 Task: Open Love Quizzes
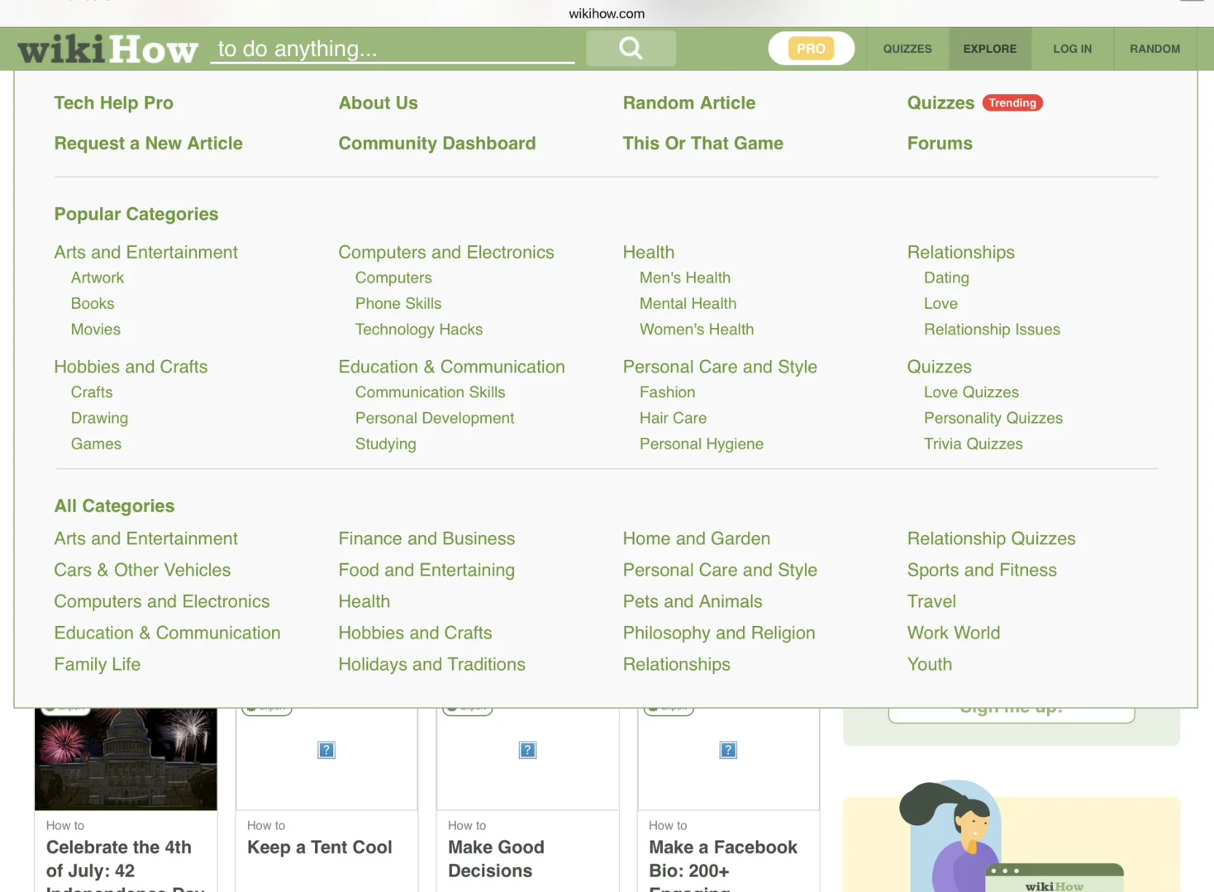click(971, 392)
